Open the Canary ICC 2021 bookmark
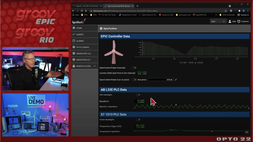 (x=166, y=15)
